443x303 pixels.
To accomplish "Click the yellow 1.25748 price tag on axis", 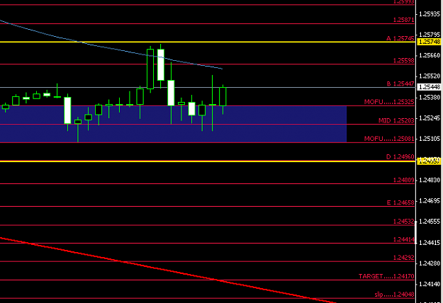I will [x=429, y=42].
